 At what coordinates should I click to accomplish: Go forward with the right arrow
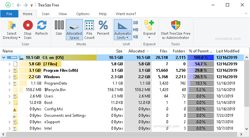(x=25, y=5)
